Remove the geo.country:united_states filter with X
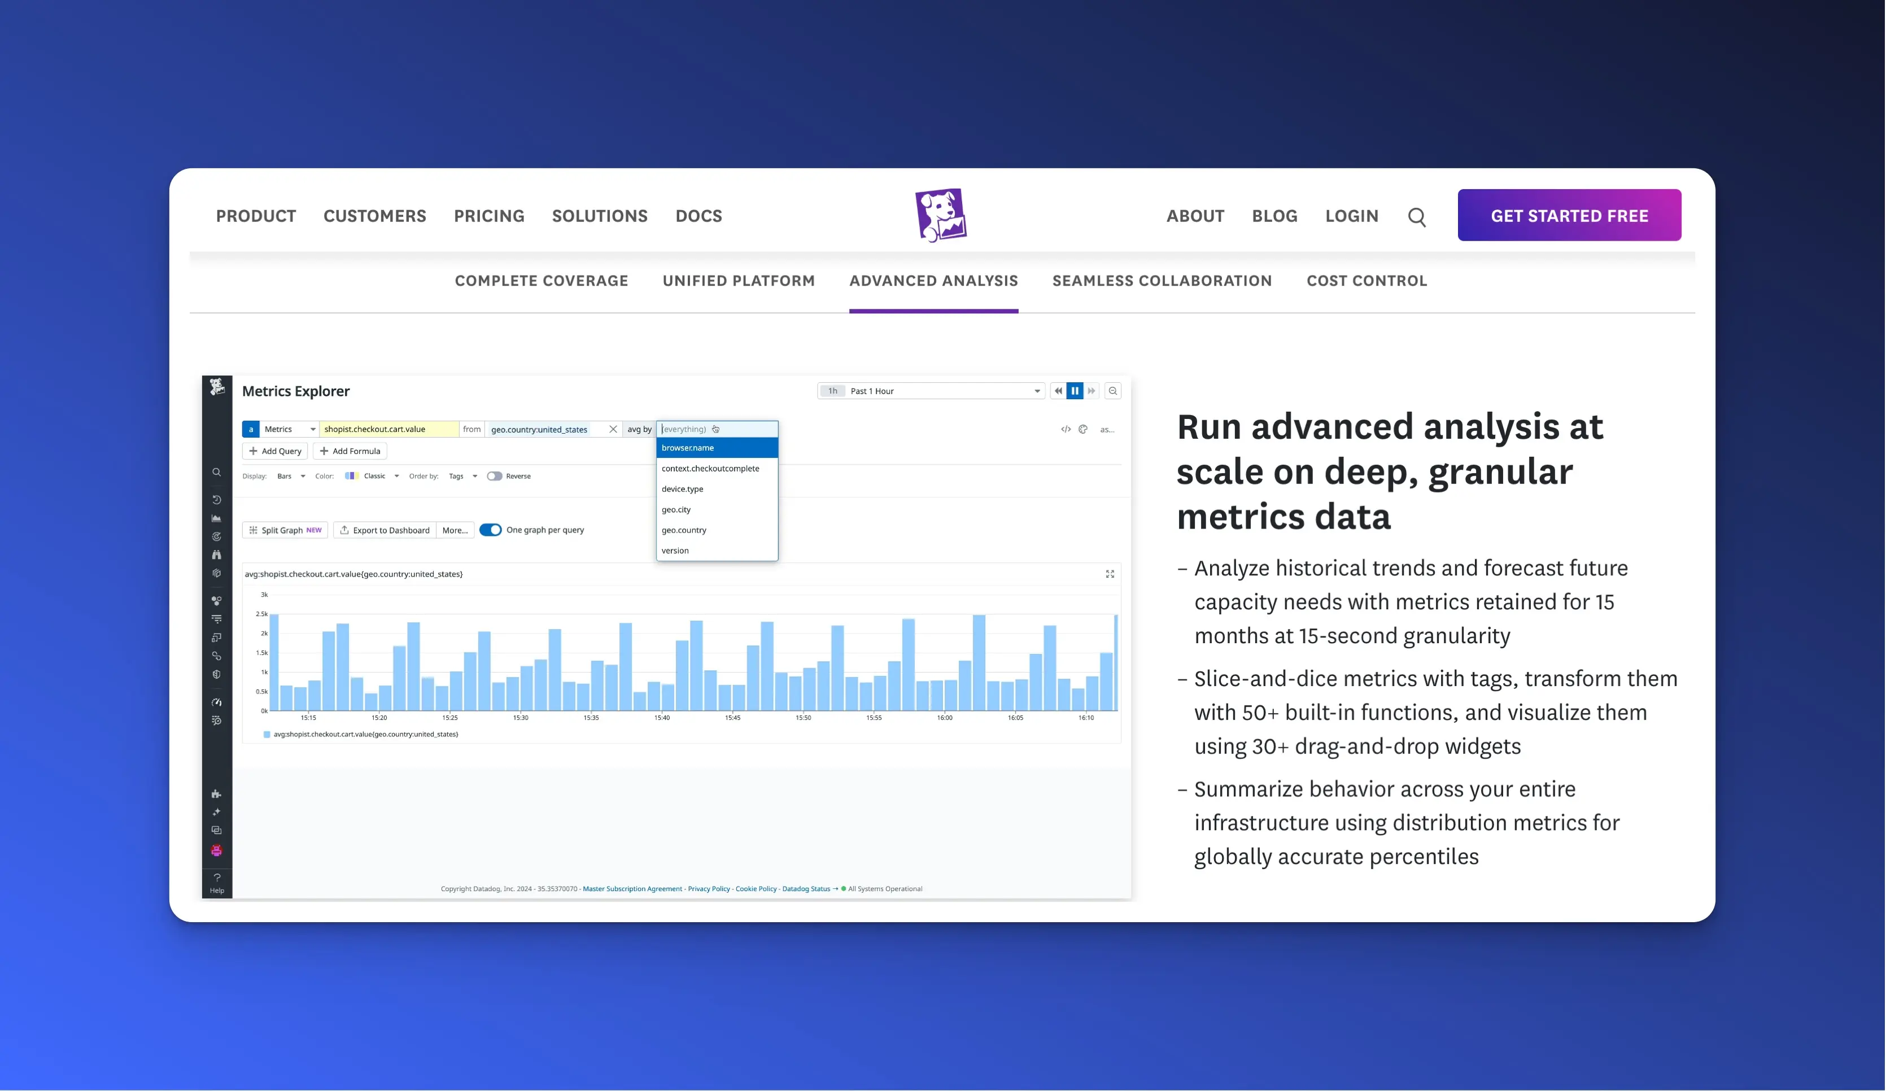The image size is (1886, 1091). 613,429
